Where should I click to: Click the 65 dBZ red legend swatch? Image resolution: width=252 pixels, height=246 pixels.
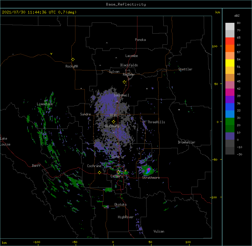(230, 41)
